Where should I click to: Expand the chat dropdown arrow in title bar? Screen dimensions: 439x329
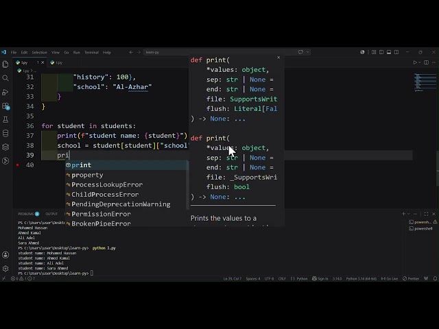point(308,52)
